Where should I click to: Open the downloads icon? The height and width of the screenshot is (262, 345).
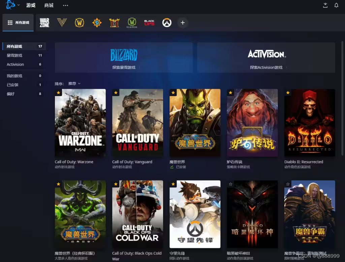point(325,5)
